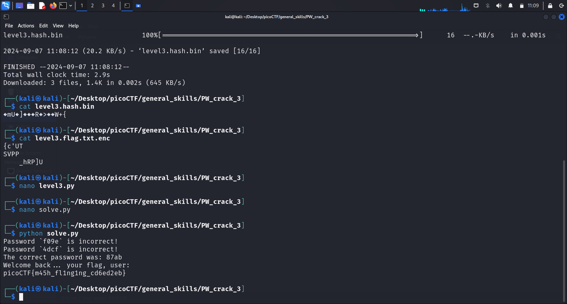
Task: Open the Actions menu
Action: click(x=26, y=26)
